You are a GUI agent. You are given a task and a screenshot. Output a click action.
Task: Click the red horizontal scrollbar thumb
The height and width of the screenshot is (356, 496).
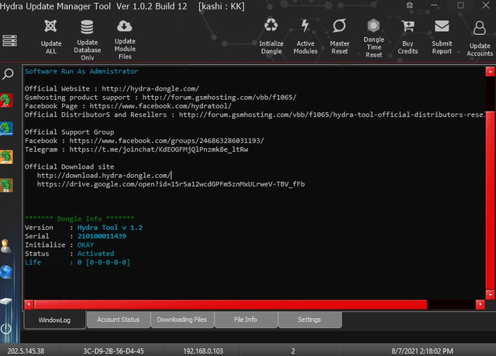point(231,304)
